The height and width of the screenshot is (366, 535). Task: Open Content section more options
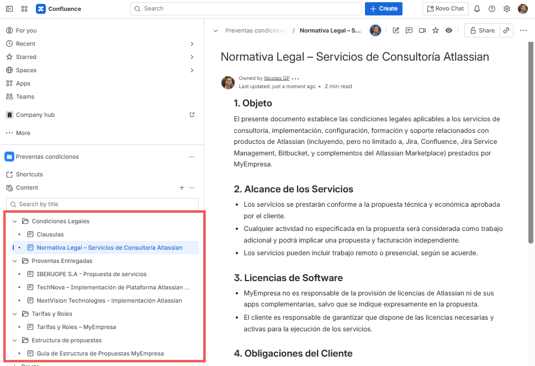click(x=192, y=188)
